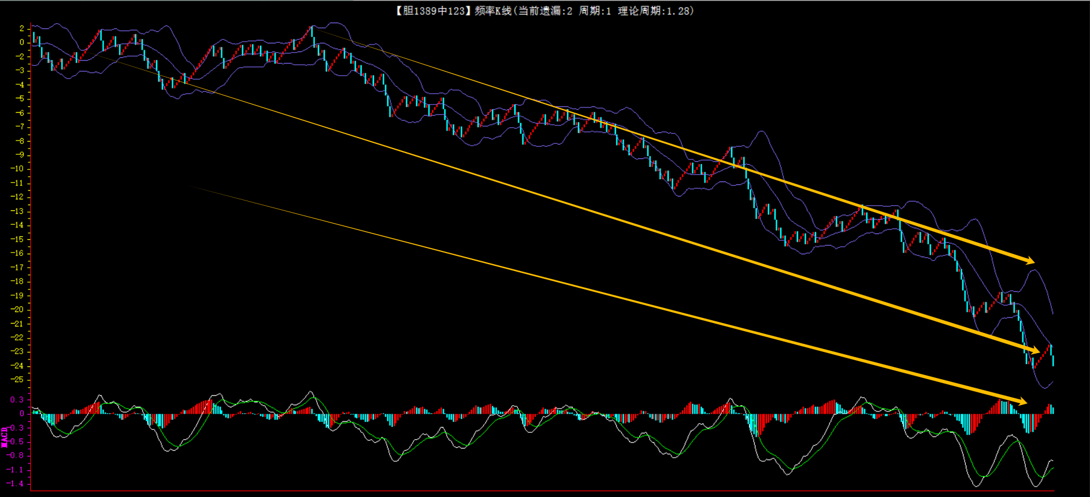Viewport: 1090px width, 497px height.
Task: Click the middle orange trendline arrowhead
Action: pyautogui.click(x=1035, y=350)
